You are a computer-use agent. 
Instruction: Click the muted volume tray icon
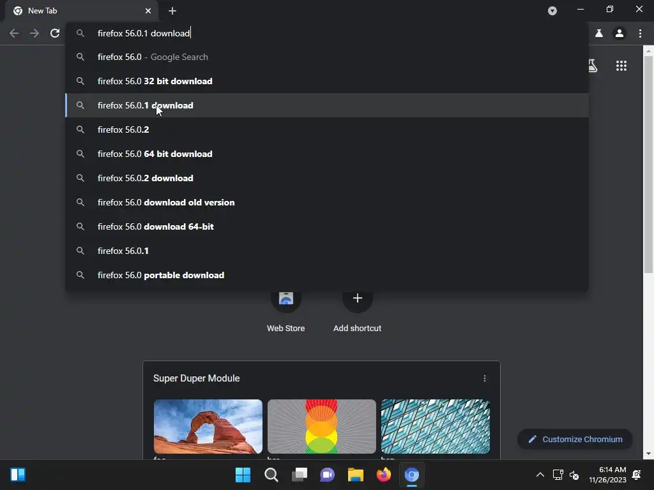point(574,475)
